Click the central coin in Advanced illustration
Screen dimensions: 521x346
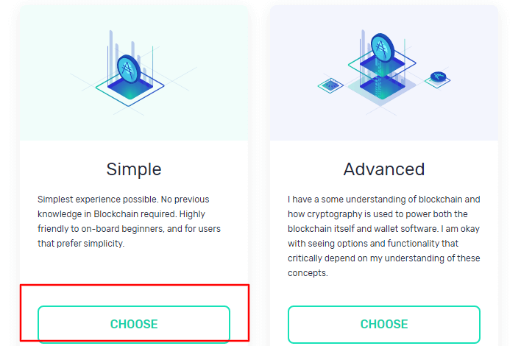382,50
